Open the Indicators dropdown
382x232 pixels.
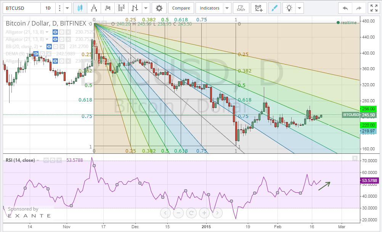click(209, 8)
